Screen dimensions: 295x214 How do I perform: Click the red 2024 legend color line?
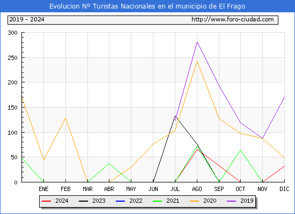[x=46, y=201]
